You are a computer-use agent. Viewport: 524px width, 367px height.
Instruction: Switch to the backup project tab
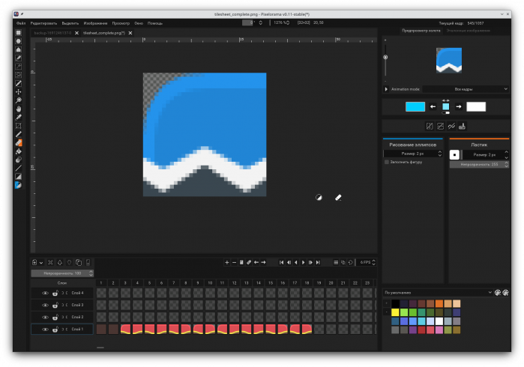[52, 33]
